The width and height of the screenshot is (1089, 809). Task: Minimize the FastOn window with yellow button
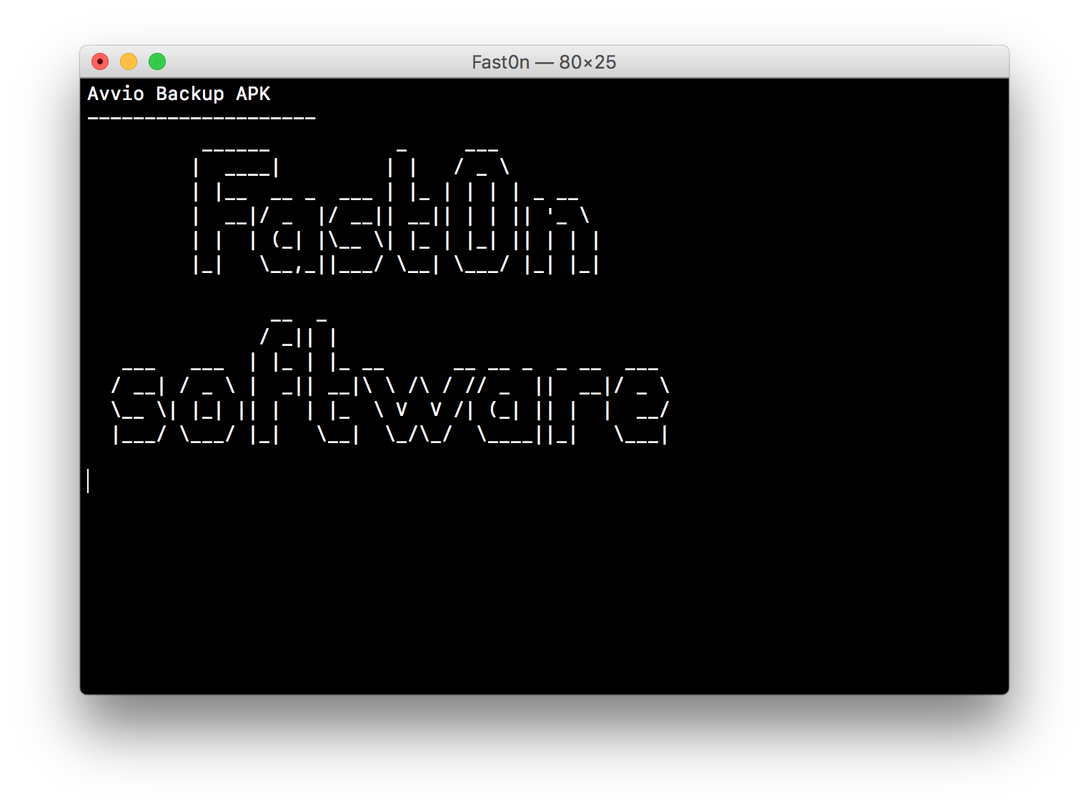click(129, 62)
